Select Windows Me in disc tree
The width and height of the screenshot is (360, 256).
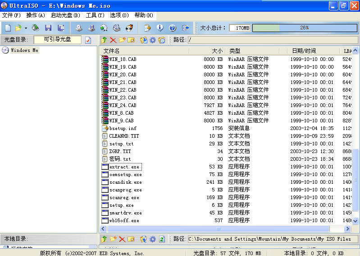tap(24, 51)
